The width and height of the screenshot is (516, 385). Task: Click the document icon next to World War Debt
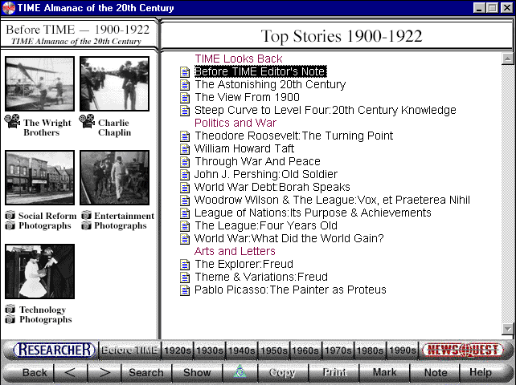185,187
